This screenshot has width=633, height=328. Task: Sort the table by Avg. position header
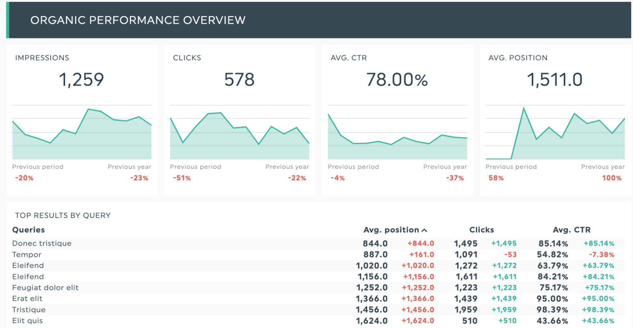391,230
